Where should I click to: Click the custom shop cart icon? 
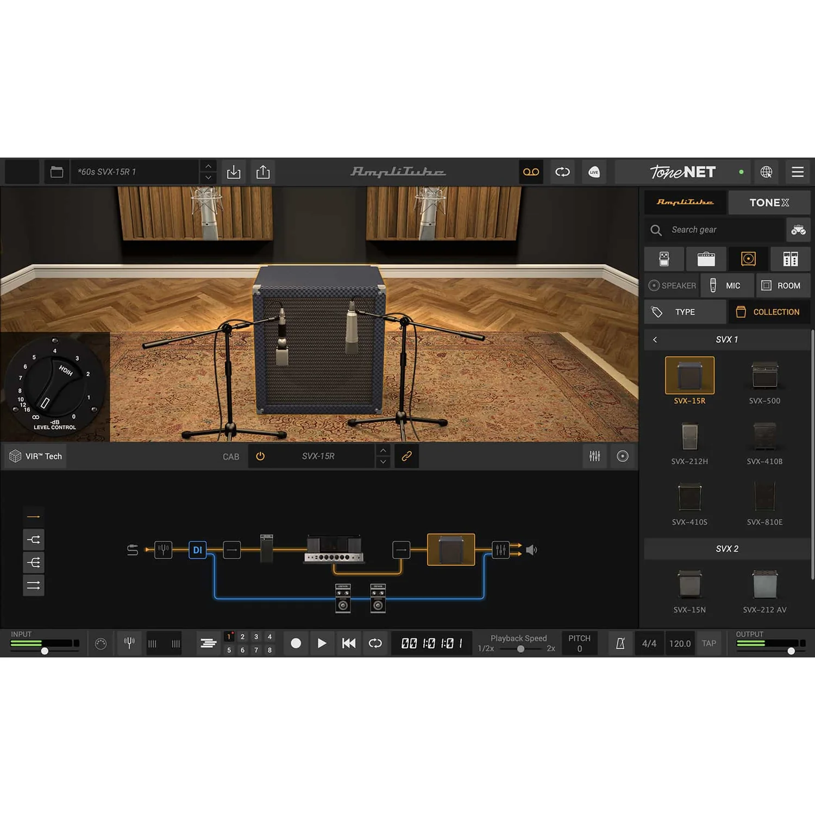(x=798, y=230)
